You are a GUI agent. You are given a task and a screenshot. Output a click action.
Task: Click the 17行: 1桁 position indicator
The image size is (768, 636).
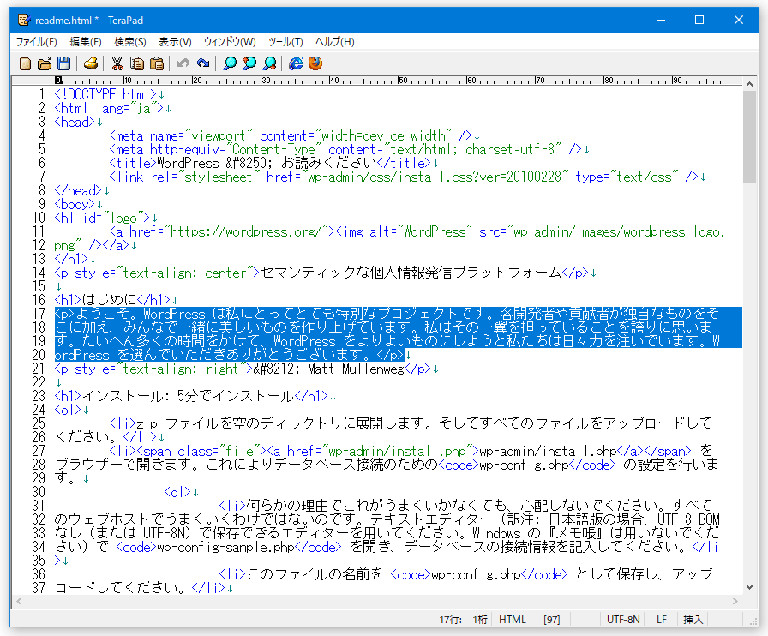click(464, 620)
